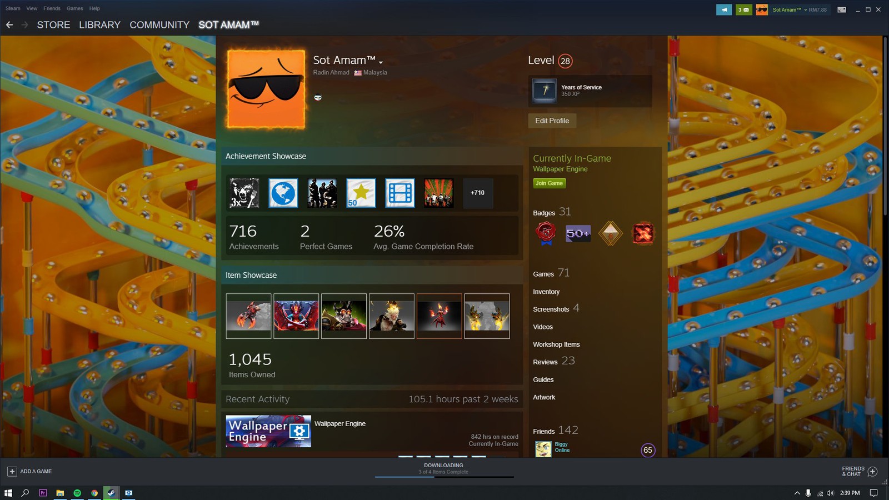This screenshot has width=889, height=500.
Task: Open the gold star 50 achievement
Action: pos(361,193)
